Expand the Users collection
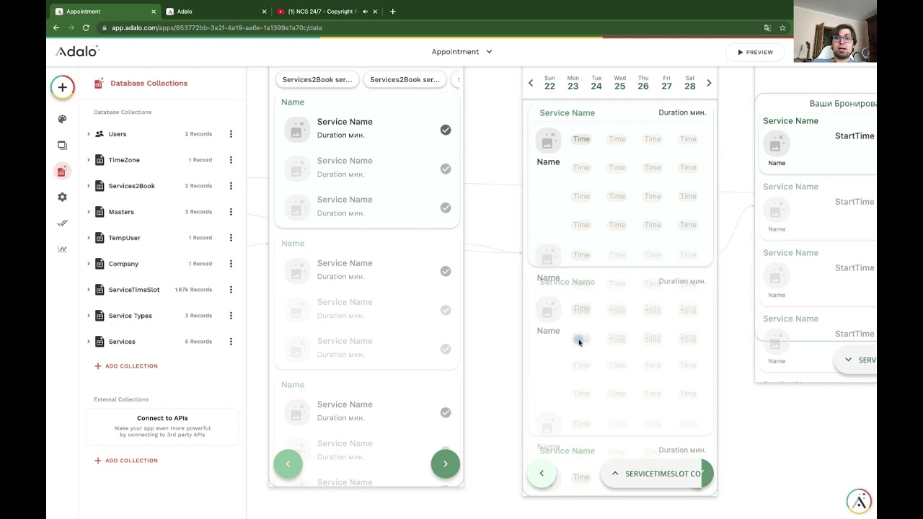 89,134
